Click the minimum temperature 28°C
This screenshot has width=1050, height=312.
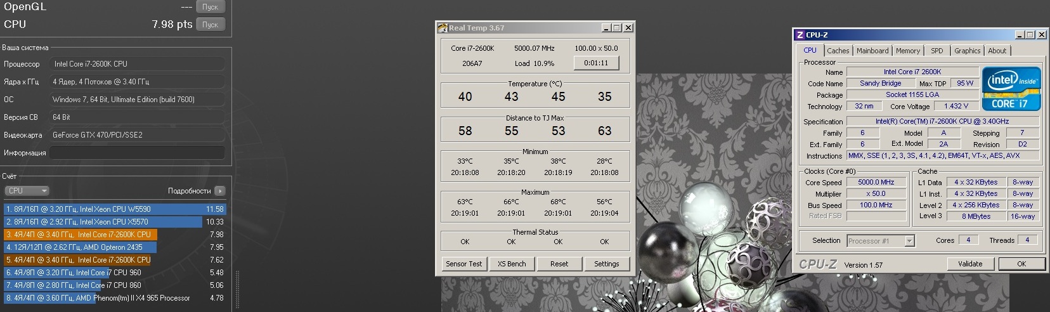(x=604, y=161)
